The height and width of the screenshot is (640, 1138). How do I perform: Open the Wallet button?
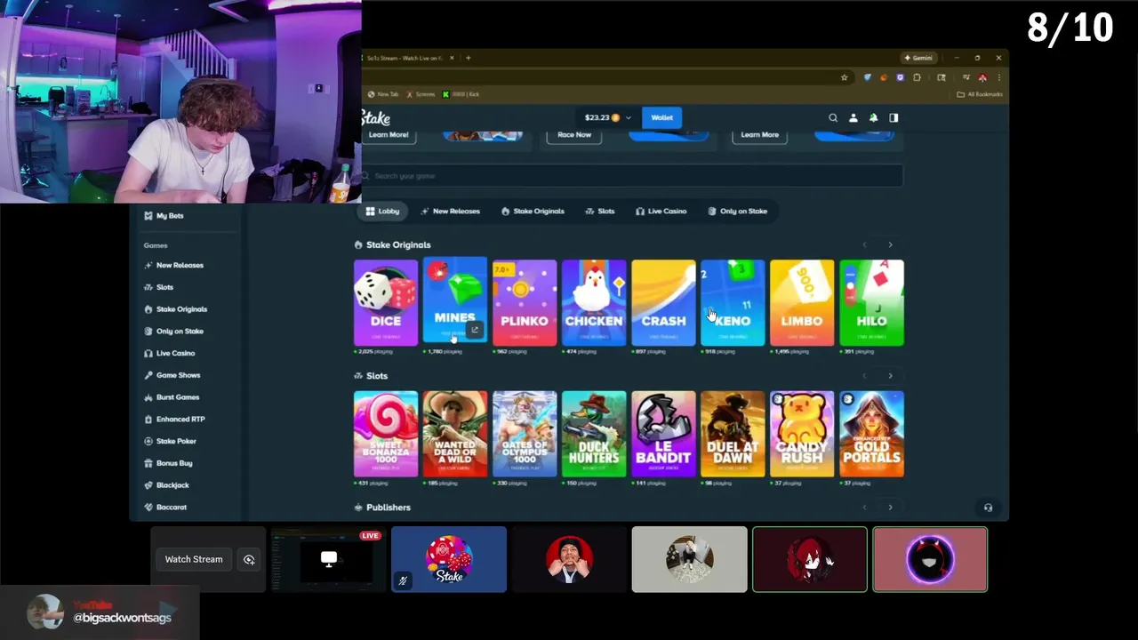pyautogui.click(x=661, y=117)
